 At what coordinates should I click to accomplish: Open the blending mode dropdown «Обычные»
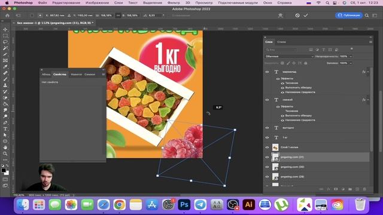pos(289,56)
